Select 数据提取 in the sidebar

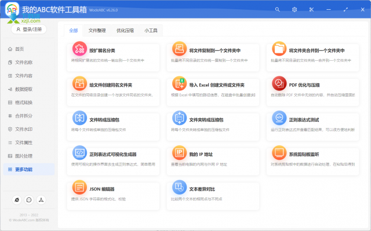(29, 89)
